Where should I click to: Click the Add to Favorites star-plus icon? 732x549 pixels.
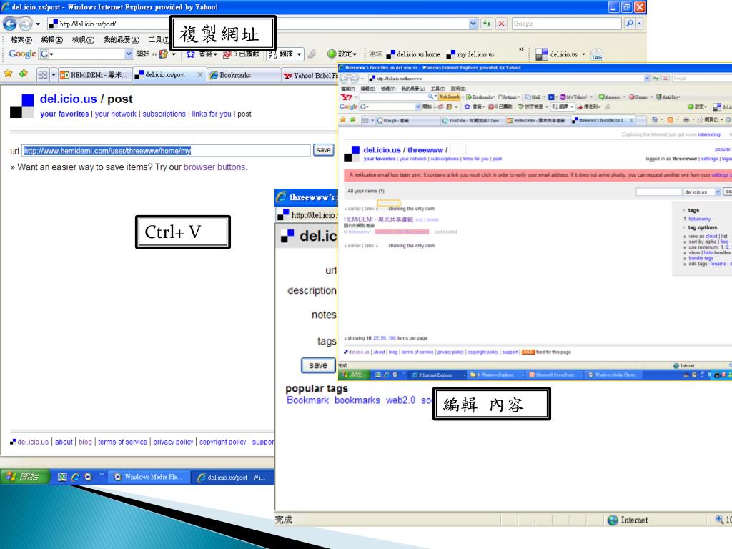tap(24, 74)
